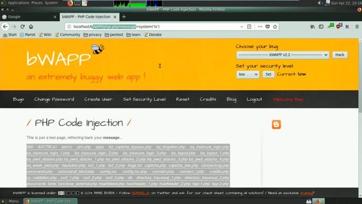Click the Set security level button
362x204 pixels.
pyautogui.click(x=268, y=74)
